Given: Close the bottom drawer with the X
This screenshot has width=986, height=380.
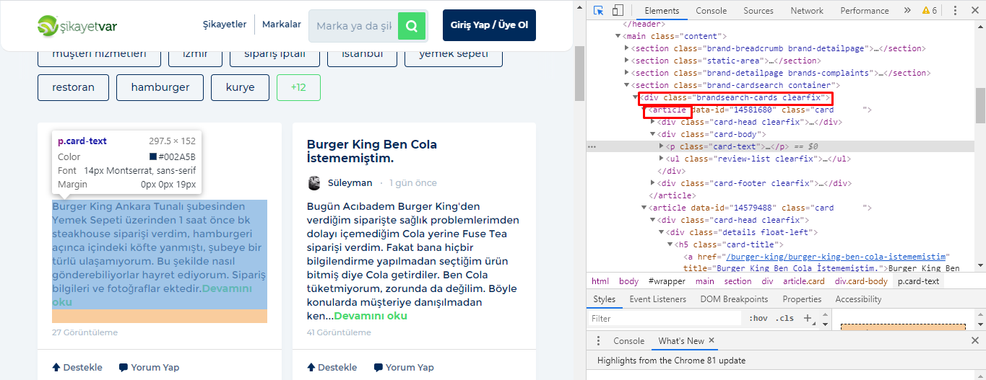Looking at the screenshot, I should coord(974,341).
